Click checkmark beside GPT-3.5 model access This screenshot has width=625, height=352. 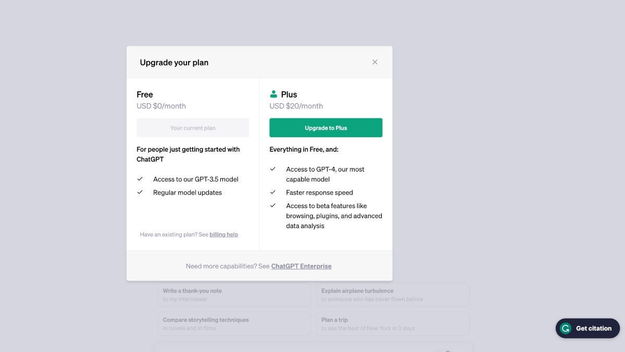[140, 179]
